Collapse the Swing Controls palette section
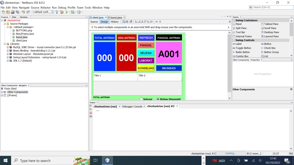The height and width of the screenshot is (165, 294). pyautogui.click(x=234, y=40)
